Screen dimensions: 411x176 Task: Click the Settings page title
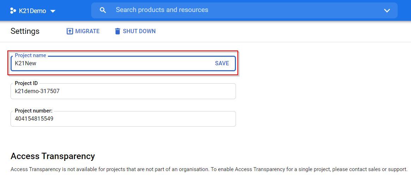[x=25, y=31]
